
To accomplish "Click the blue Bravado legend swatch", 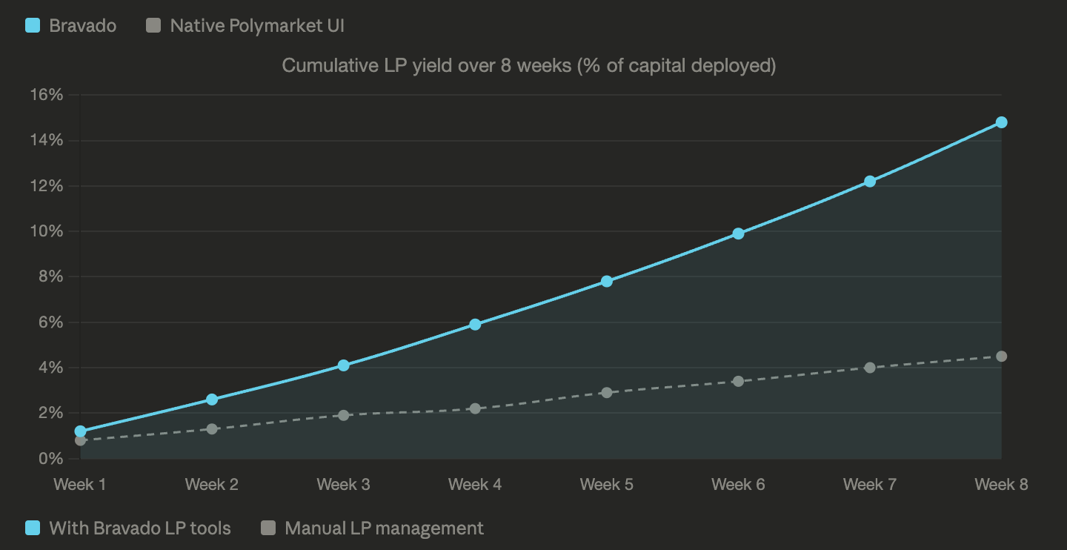I will tap(33, 25).
